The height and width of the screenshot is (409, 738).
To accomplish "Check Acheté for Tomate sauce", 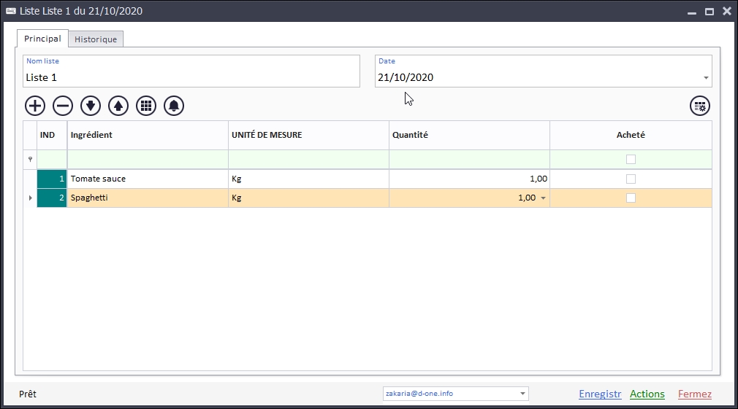I will click(631, 179).
